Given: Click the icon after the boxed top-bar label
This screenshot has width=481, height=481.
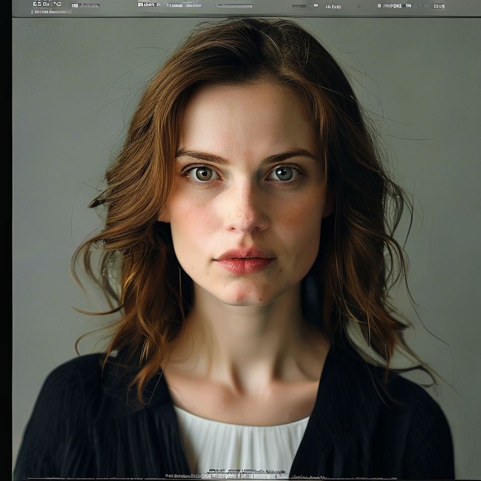Looking at the screenshot, I should (408, 6).
